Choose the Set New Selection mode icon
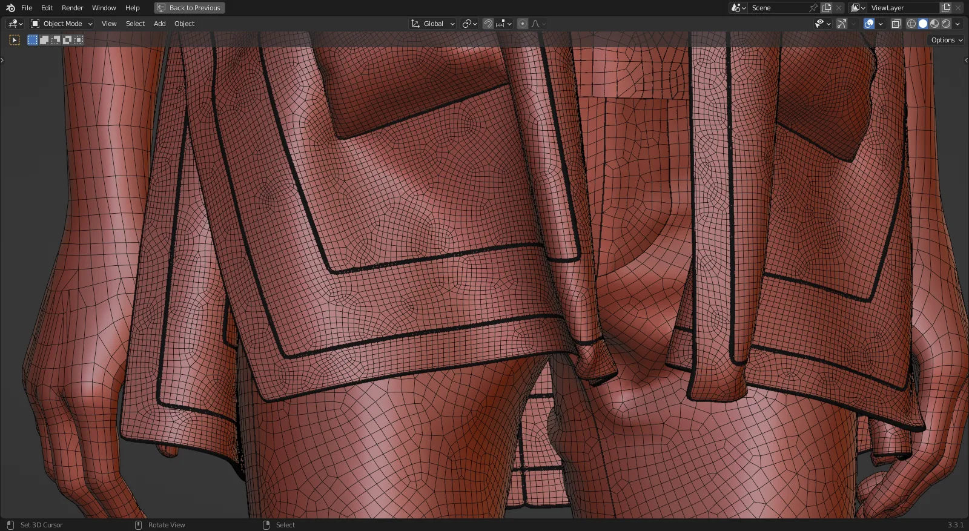This screenshot has height=531, width=969. coord(33,40)
